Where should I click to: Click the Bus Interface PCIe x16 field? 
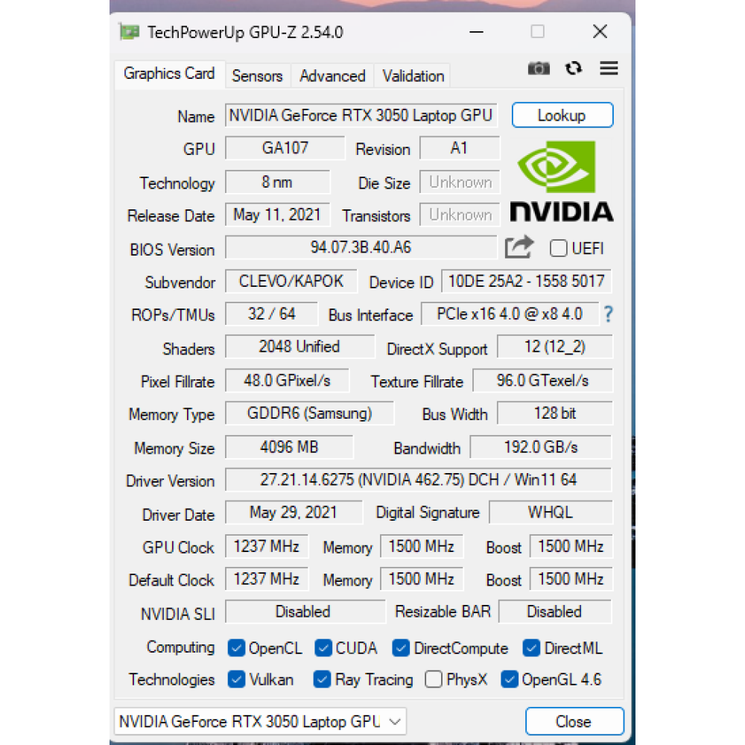pyautogui.click(x=510, y=314)
